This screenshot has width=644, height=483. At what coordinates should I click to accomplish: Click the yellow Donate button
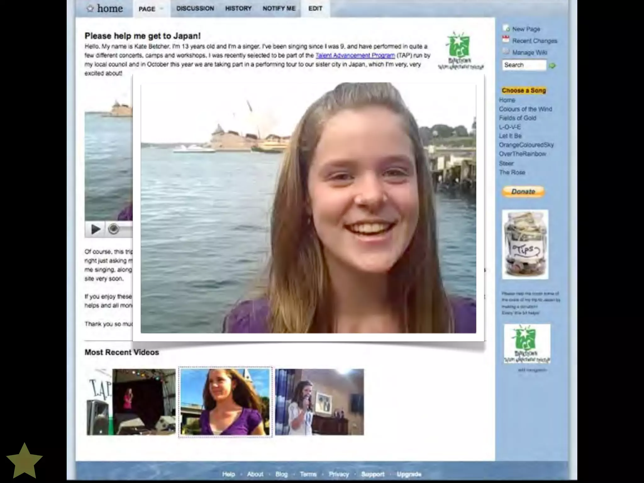point(523,192)
